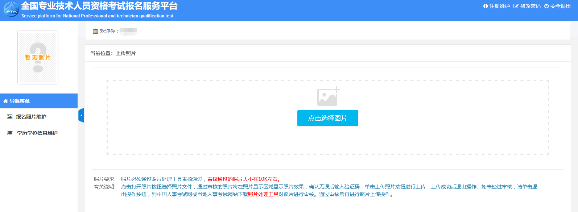Select the 修改密码 link text
This screenshot has height=212, width=578.
pos(530,6)
